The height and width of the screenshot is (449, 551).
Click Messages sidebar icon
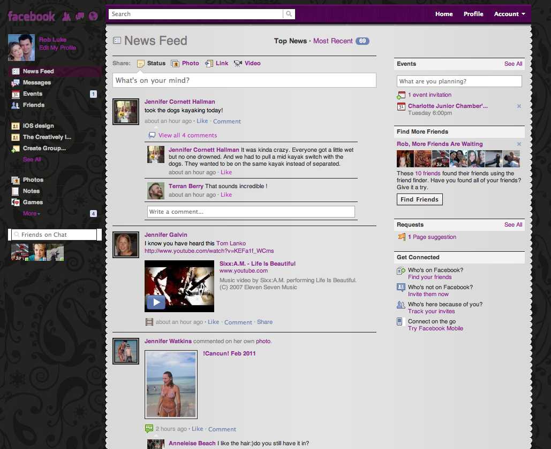click(x=16, y=83)
